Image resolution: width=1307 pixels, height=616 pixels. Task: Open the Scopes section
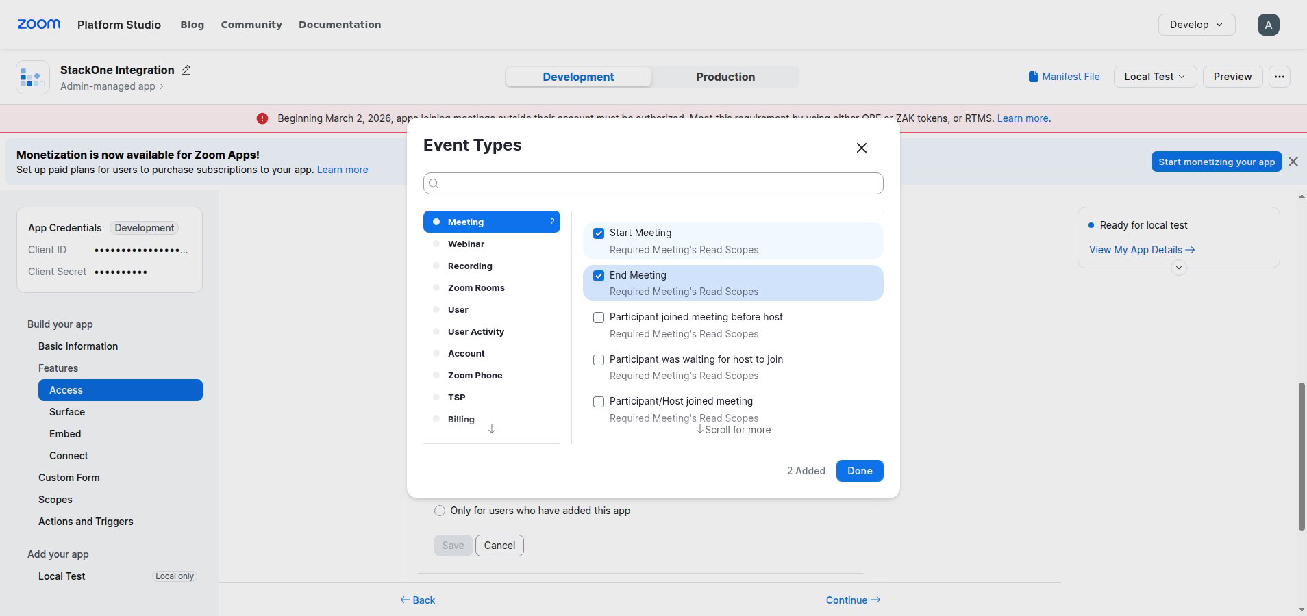pyautogui.click(x=55, y=500)
